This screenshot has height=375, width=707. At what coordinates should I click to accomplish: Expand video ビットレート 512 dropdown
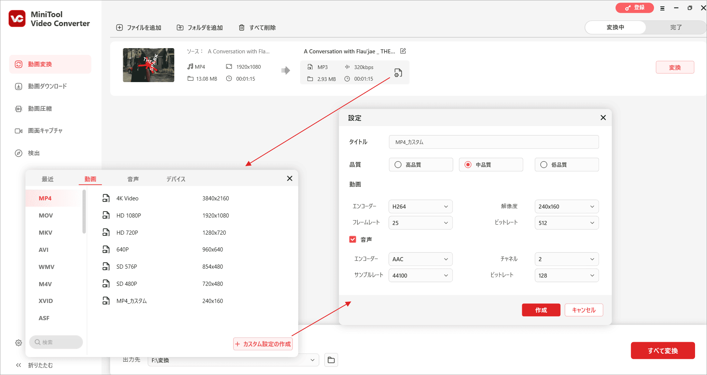[x=567, y=223]
